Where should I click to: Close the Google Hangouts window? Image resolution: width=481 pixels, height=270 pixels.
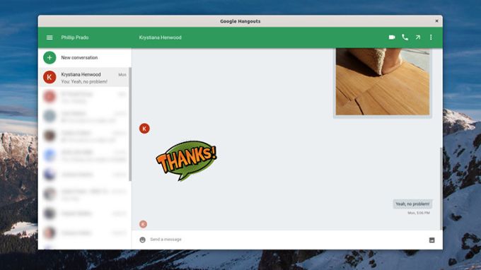click(436, 21)
